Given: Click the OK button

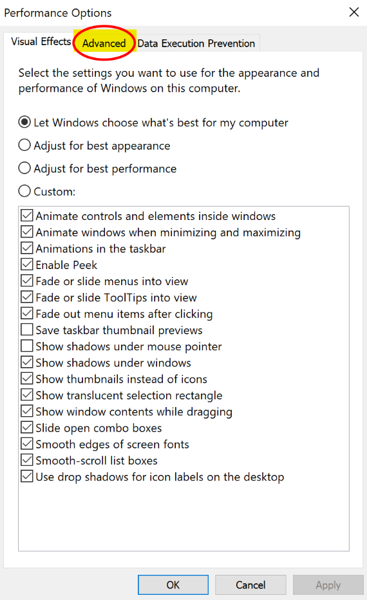Looking at the screenshot, I should point(173,585).
